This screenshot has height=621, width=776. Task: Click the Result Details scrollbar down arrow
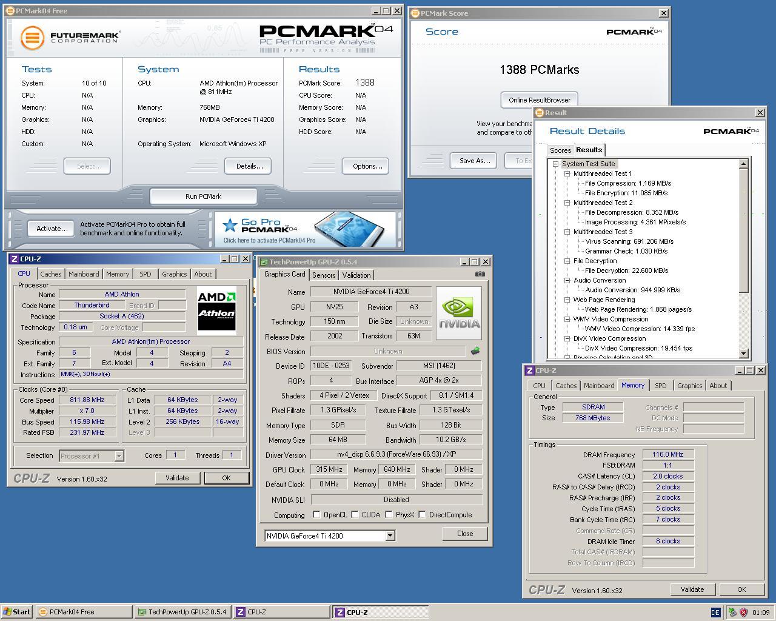click(744, 354)
